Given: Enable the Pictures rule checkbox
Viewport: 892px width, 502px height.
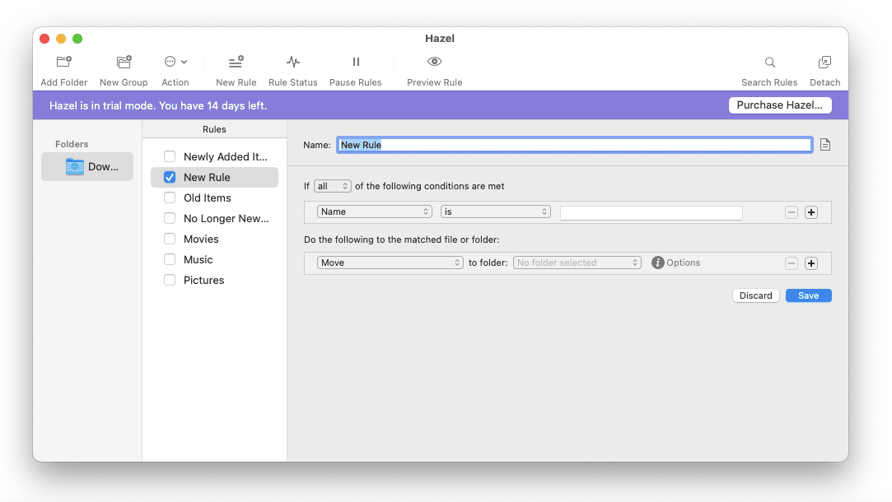Looking at the screenshot, I should [170, 280].
